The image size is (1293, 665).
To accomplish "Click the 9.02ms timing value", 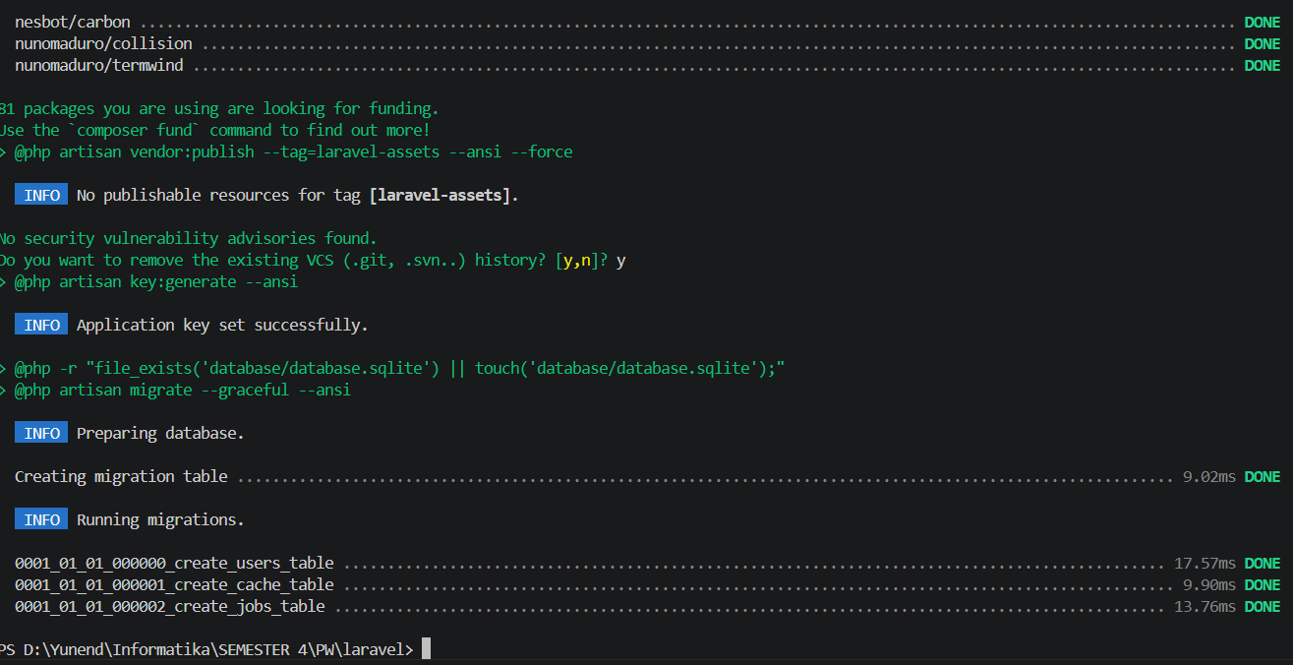I will (x=1209, y=476).
